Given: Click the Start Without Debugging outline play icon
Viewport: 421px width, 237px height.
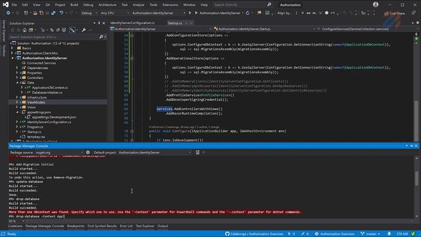Looking at the screenshot, I should click(x=190, y=13).
